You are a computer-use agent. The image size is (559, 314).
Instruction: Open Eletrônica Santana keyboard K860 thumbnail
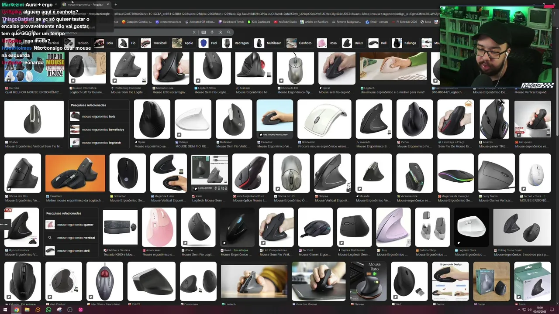pyautogui.click(x=120, y=227)
